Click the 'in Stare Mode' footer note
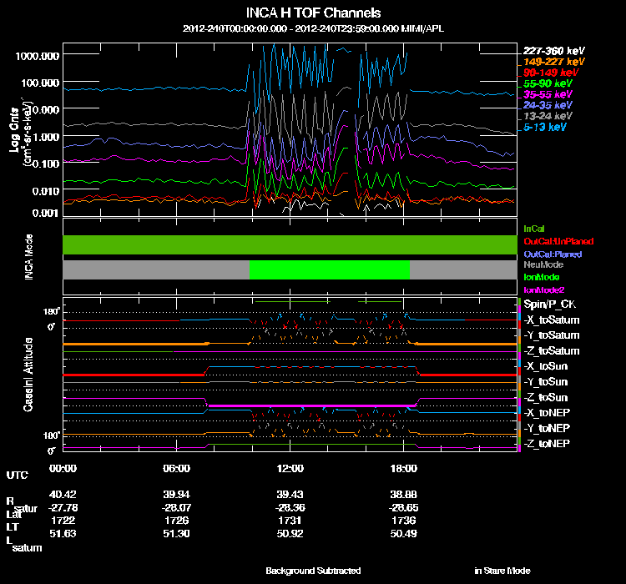The width and height of the screenshot is (626, 584). [x=502, y=571]
